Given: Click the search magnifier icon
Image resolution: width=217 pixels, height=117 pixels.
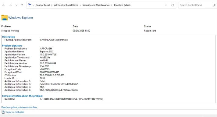Looking at the screenshot, I should [x=214, y=5].
